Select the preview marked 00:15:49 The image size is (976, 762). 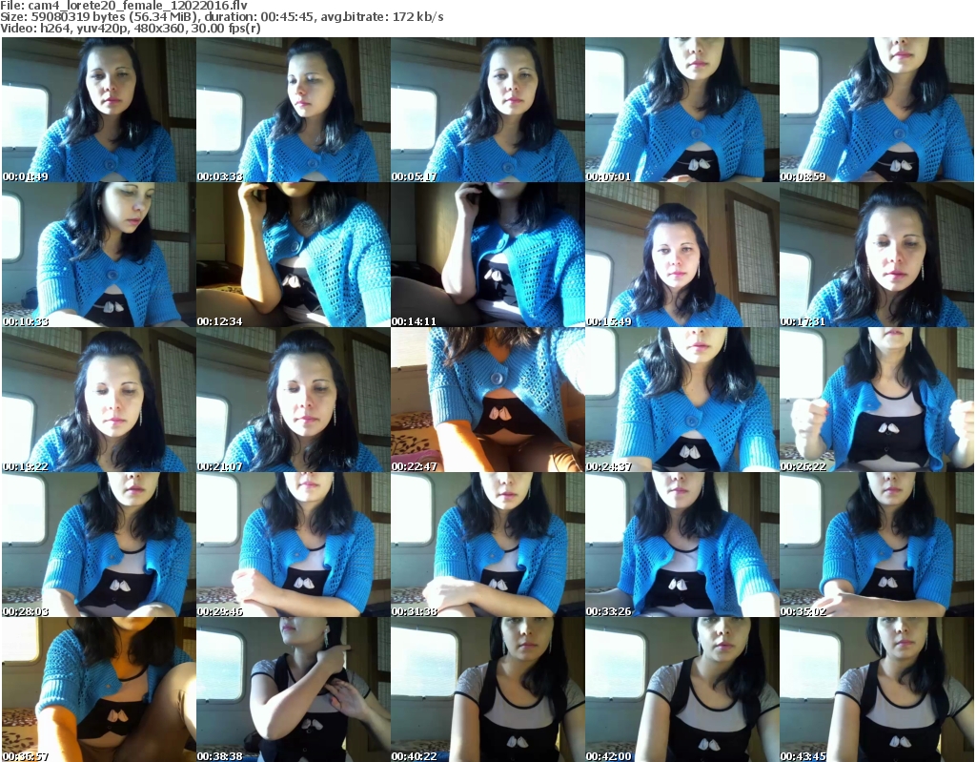point(681,255)
